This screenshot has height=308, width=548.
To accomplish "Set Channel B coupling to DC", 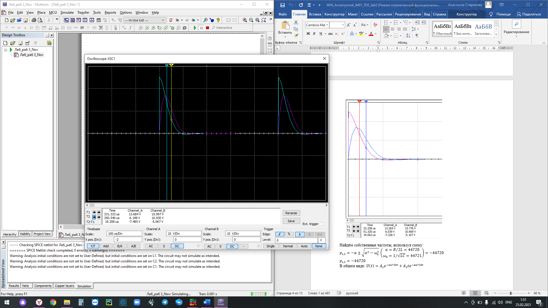I will (x=232, y=246).
